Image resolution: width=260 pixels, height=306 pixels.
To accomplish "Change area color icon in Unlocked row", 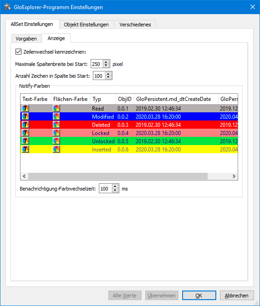I will coord(56,141).
